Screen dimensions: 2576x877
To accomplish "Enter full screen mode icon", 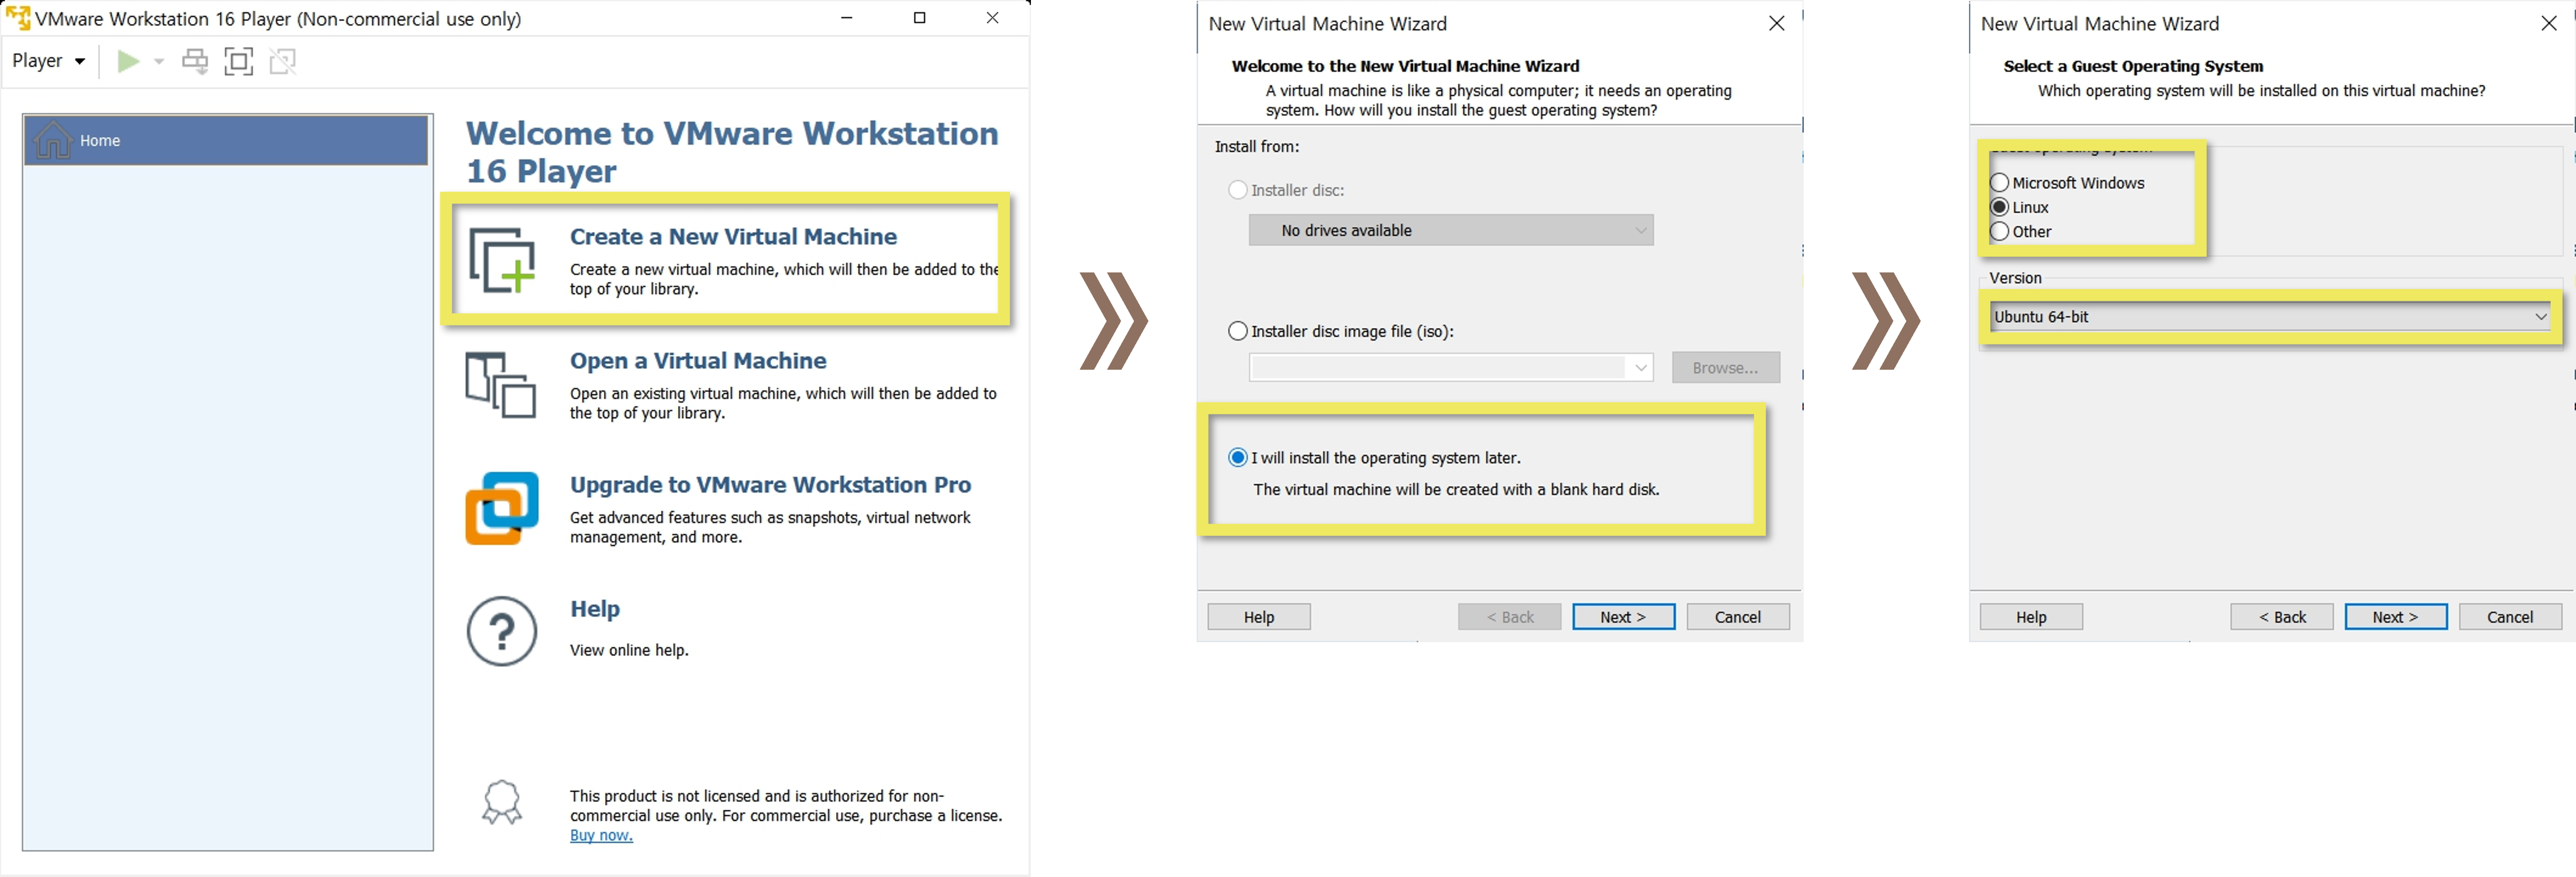I will tap(239, 61).
